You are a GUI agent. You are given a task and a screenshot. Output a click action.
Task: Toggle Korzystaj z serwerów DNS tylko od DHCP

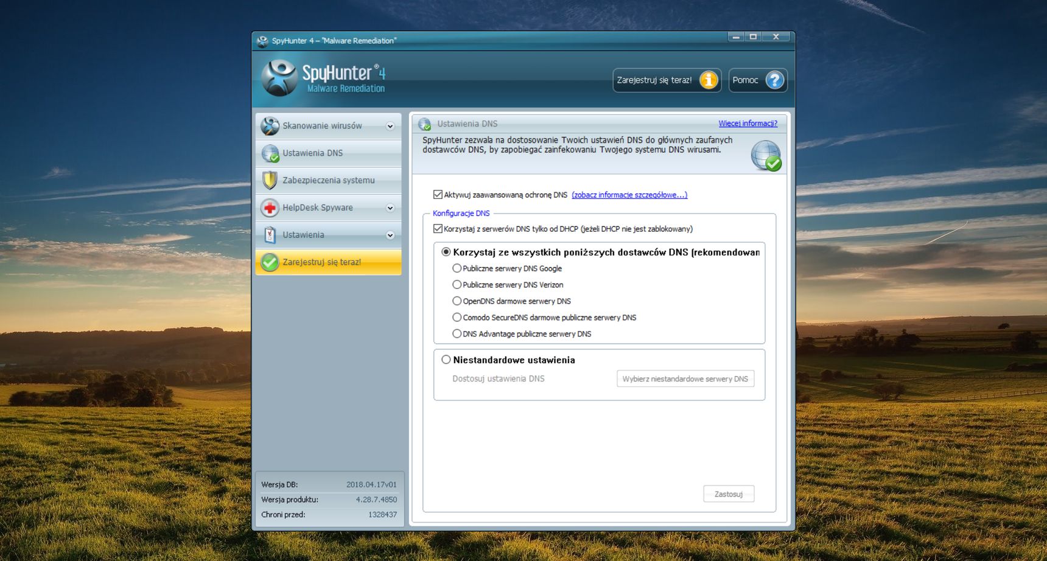click(438, 229)
